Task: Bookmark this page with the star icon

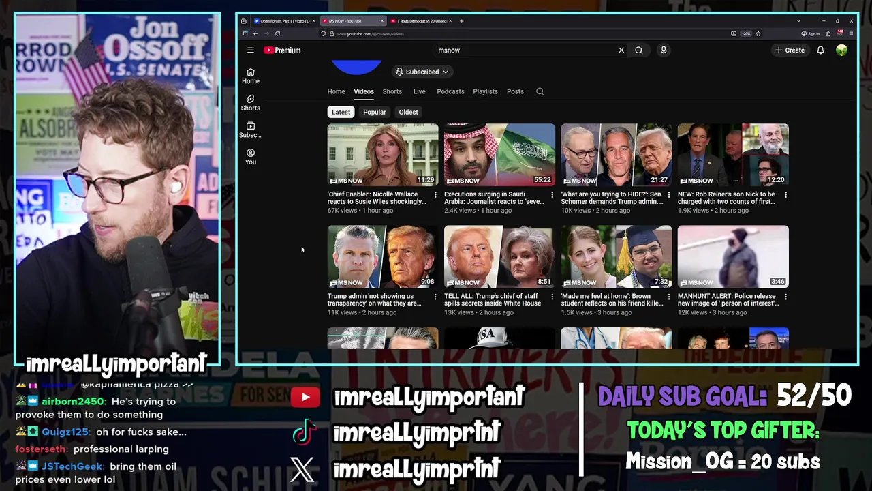Action: 758,33
